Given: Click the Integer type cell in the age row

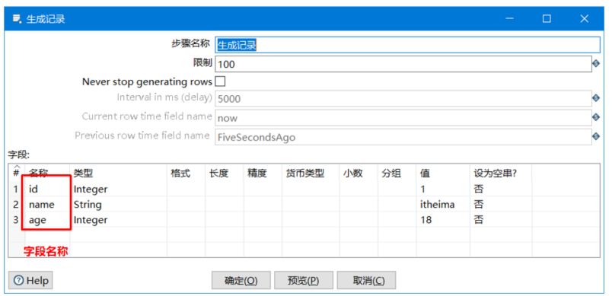Looking at the screenshot, I should coord(119,220).
